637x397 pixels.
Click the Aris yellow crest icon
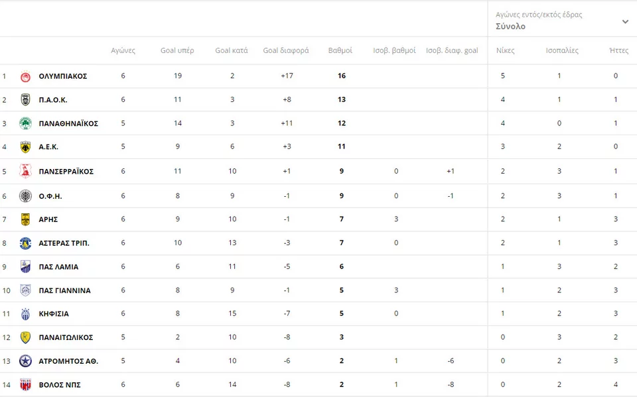[x=25, y=219]
